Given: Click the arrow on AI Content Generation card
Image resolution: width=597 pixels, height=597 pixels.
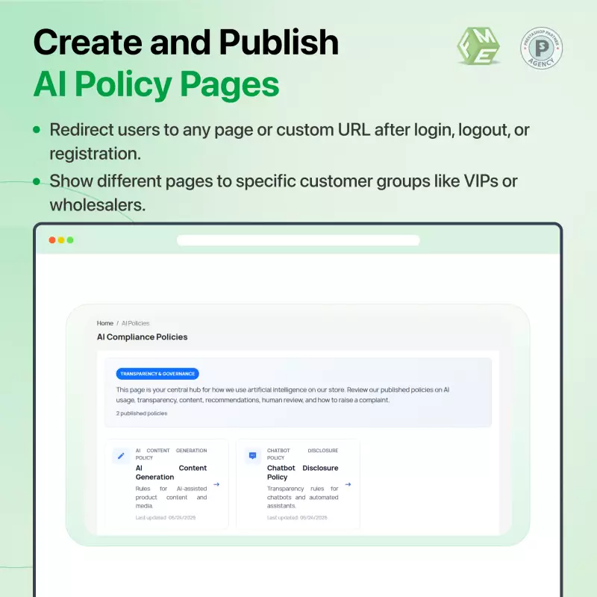Looking at the screenshot, I should tap(216, 484).
